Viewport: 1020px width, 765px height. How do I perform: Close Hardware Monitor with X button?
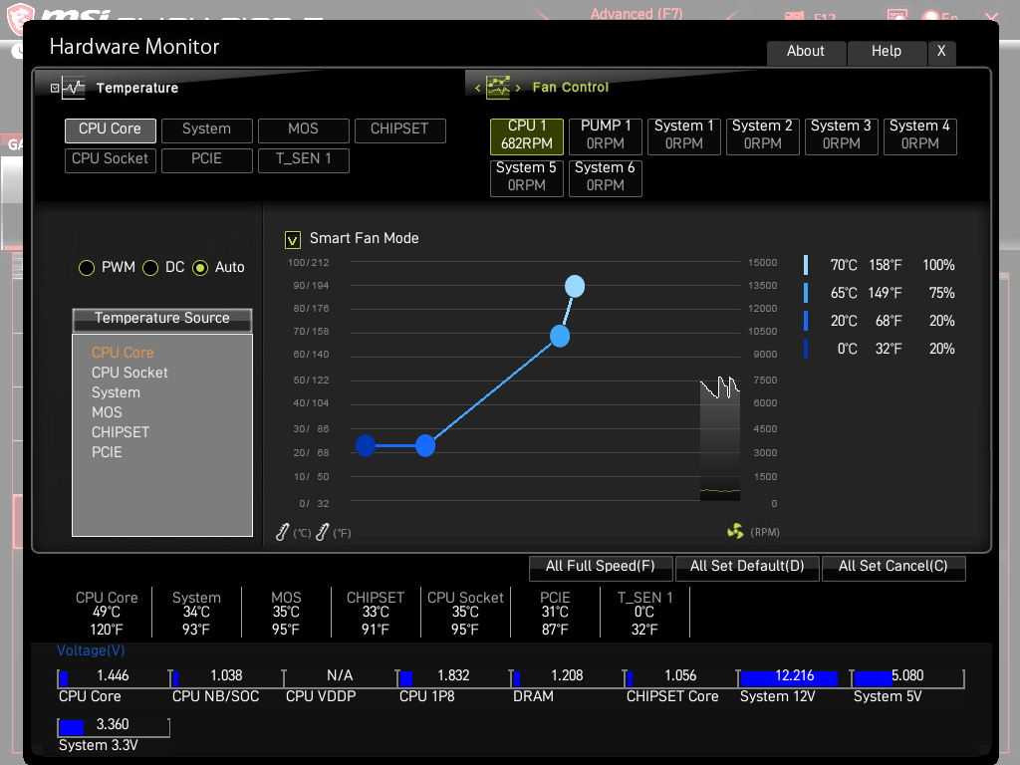(x=941, y=52)
